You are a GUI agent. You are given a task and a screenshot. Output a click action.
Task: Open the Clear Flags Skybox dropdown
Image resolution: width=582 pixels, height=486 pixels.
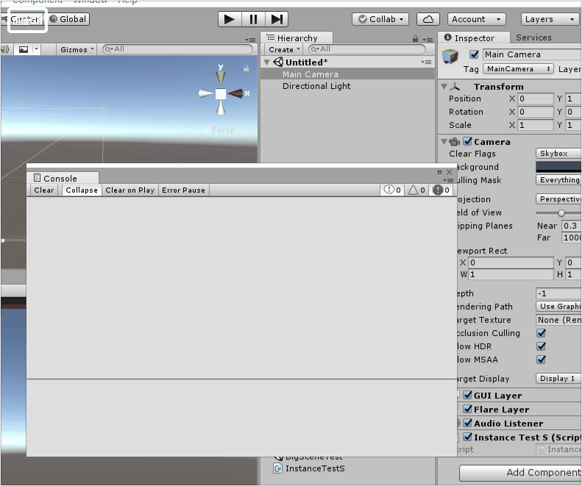(558, 153)
